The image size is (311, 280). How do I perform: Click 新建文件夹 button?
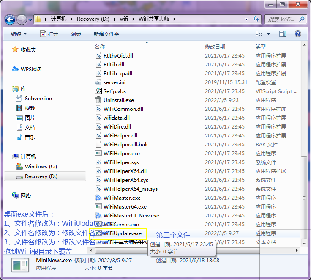pos(106,34)
